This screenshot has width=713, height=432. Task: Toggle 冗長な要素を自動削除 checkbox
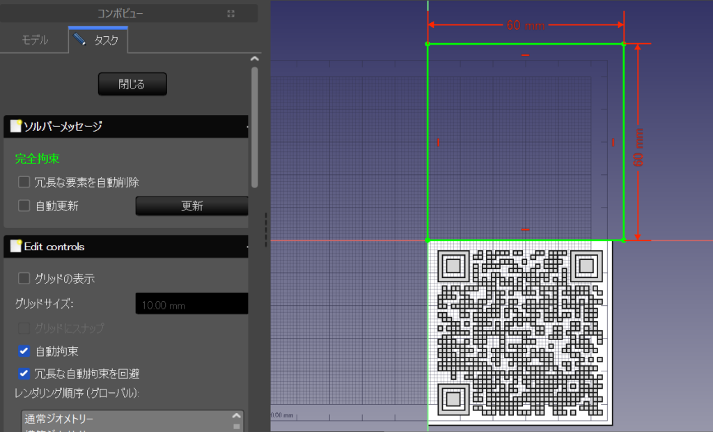click(x=24, y=182)
